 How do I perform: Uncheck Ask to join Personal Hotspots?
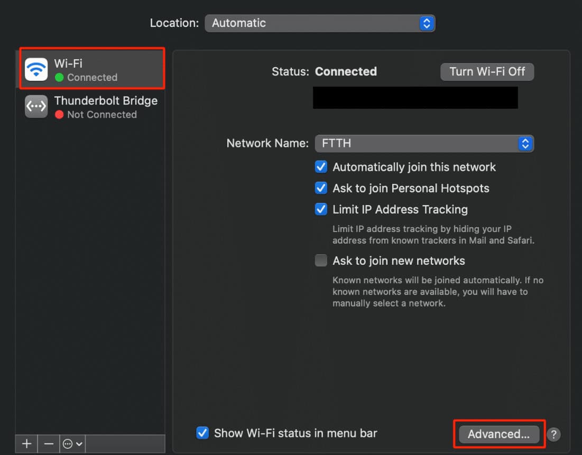[321, 188]
